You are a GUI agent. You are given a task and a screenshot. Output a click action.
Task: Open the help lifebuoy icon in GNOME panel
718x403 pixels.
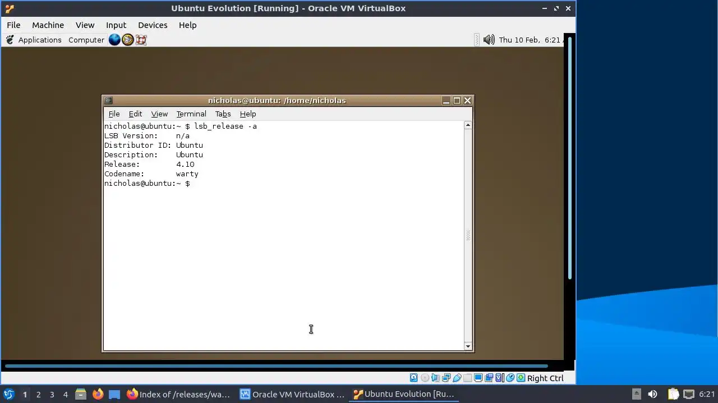[141, 40]
